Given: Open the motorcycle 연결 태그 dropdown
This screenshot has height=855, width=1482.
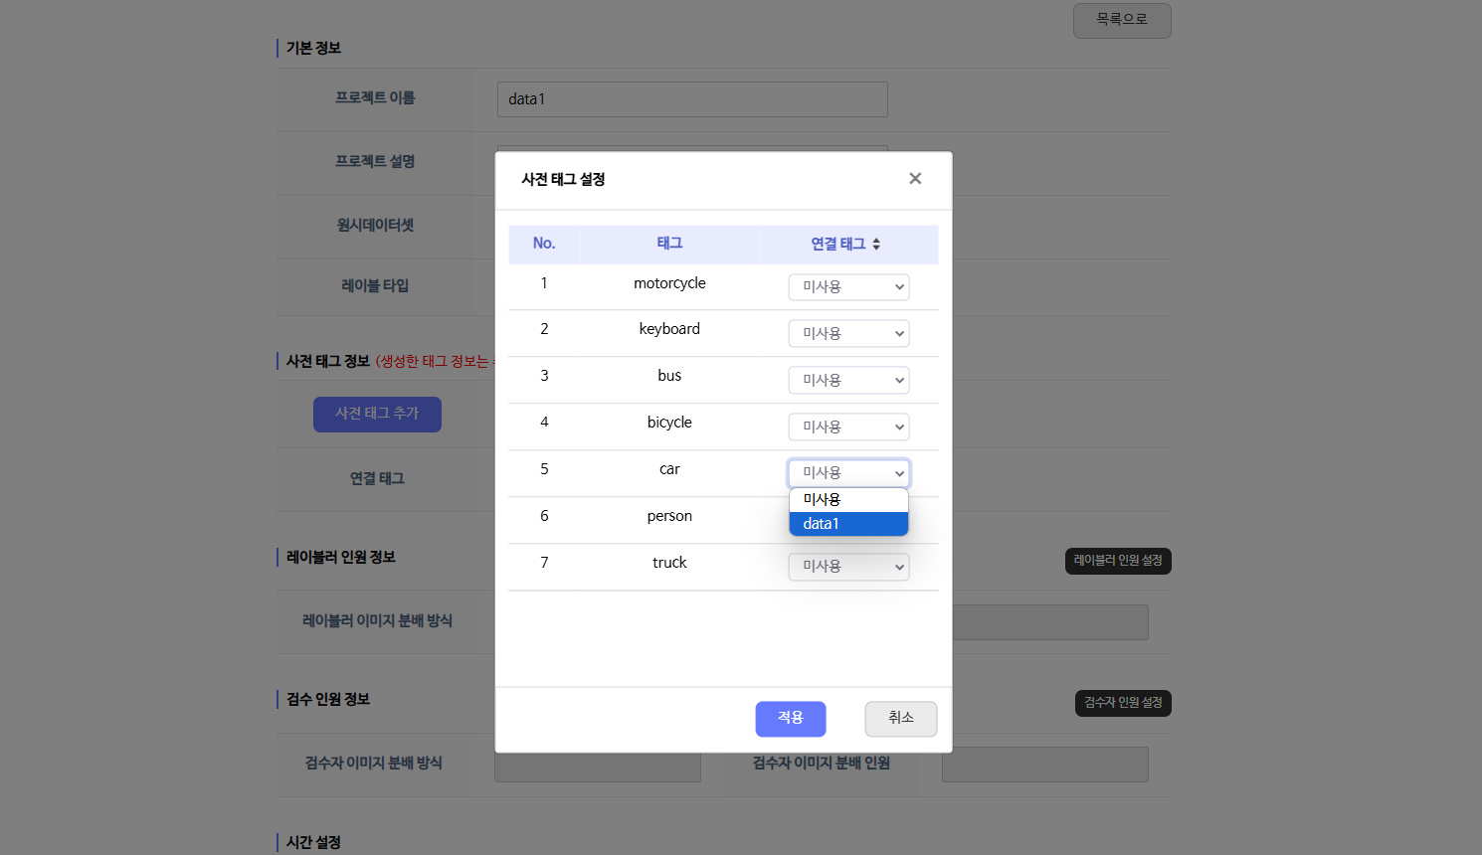Looking at the screenshot, I should pos(848,287).
